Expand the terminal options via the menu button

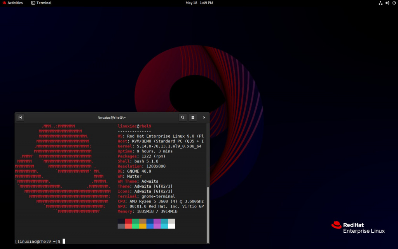tap(192, 117)
